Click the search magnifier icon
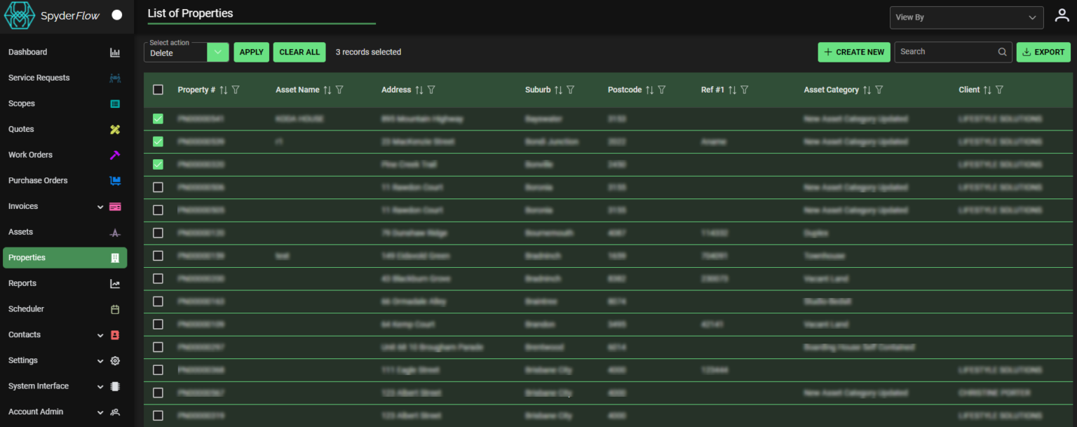The width and height of the screenshot is (1077, 427). click(x=1002, y=51)
